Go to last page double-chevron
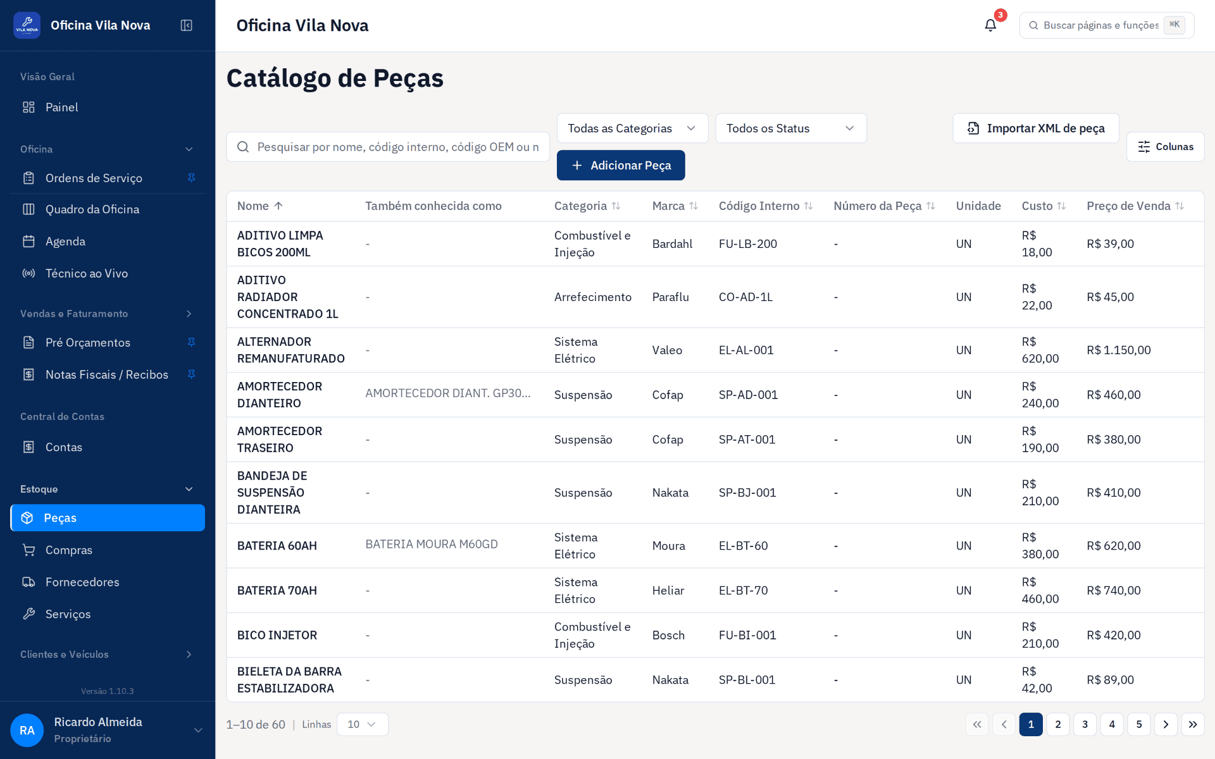Viewport: 1215px width, 759px height. tap(1193, 724)
